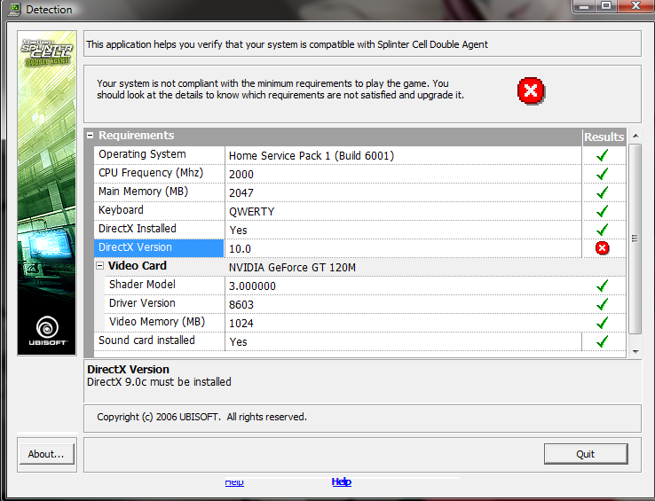Click the vertical scrollbar thumb

point(635,239)
